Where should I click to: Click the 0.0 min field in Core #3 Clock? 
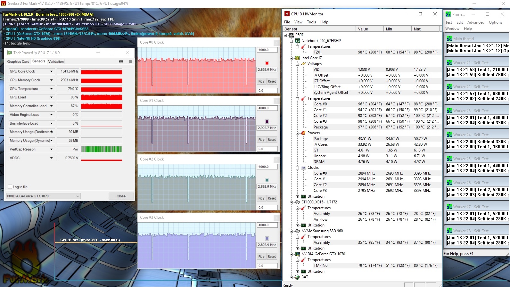click(x=267, y=266)
